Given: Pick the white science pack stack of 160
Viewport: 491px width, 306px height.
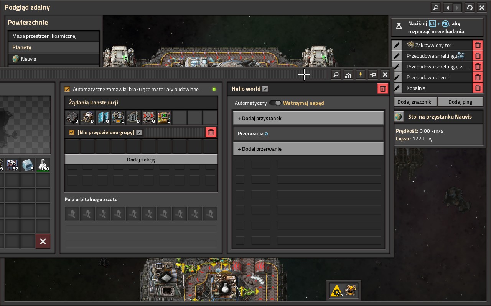Looking at the screenshot, I should [x=43, y=165].
